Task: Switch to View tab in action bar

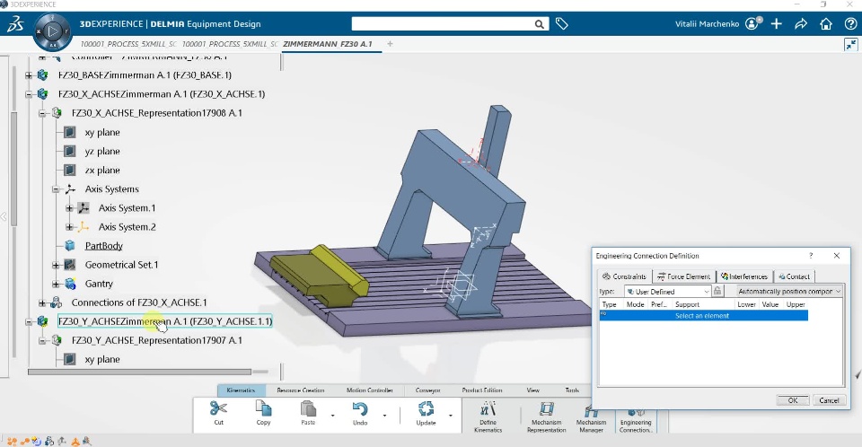Action: [x=532, y=390]
